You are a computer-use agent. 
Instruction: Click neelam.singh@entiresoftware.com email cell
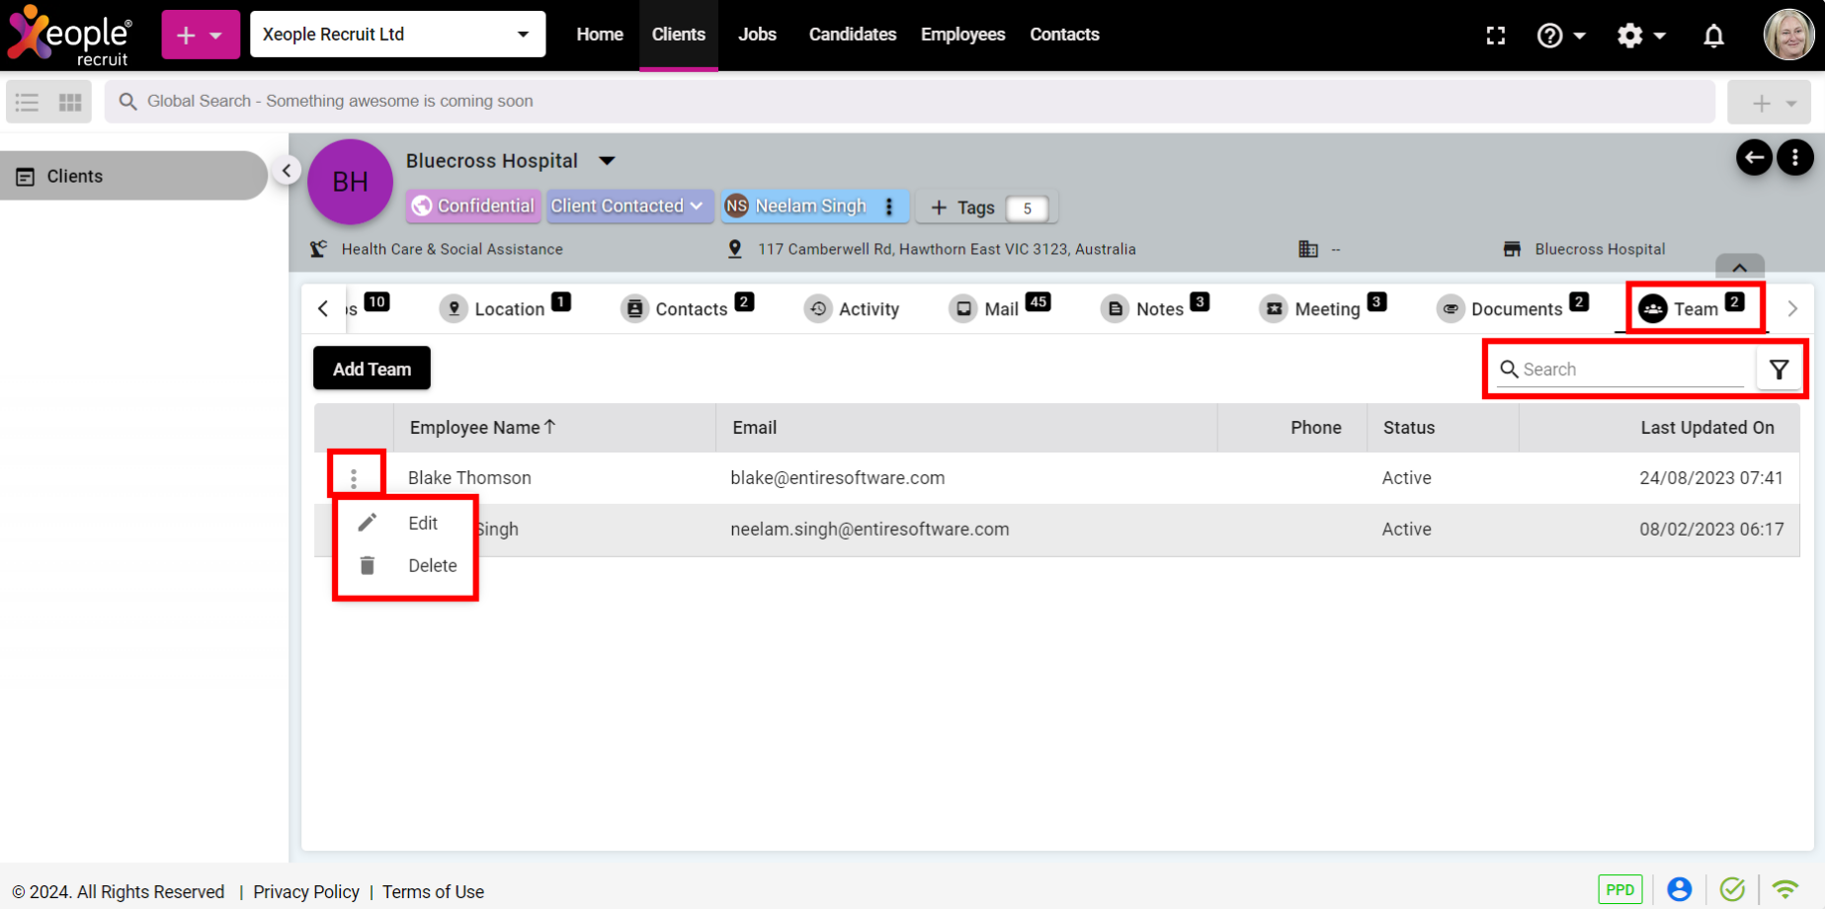coord(870,530)
